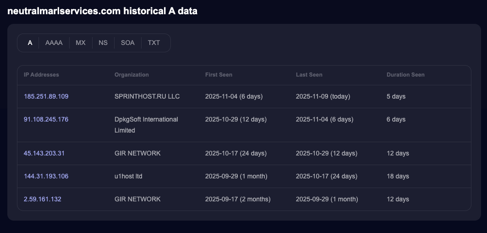The height and width of the screenshot is (233, 487).
Task: Select the A record tab
Action: [30, 43]
